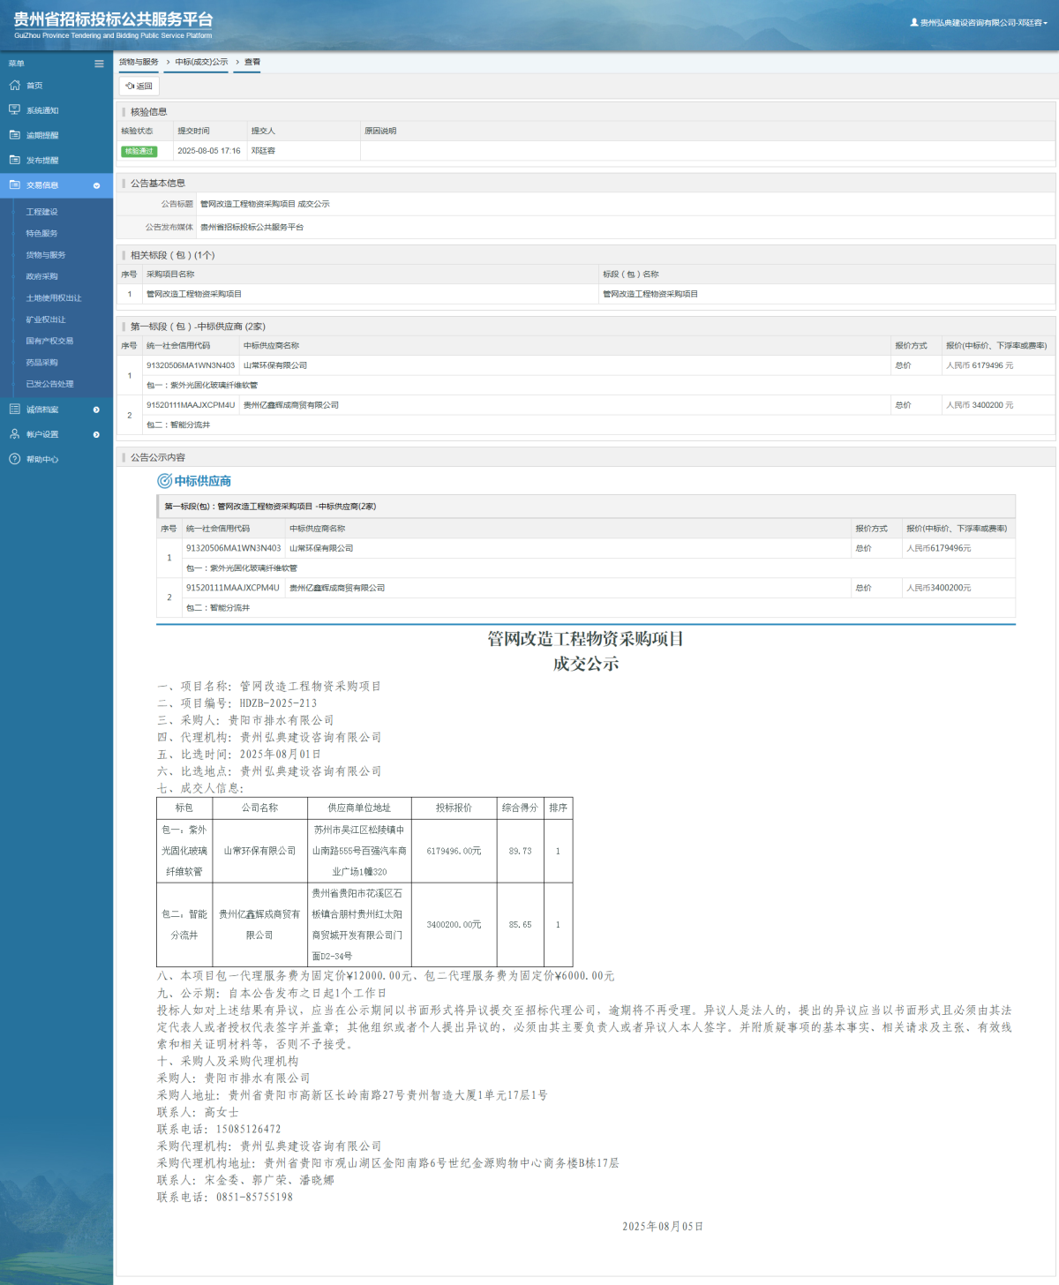Open the user account dropdown 邓廷容
This screenshot has width=1059, height=1285.
click(979, 23)
